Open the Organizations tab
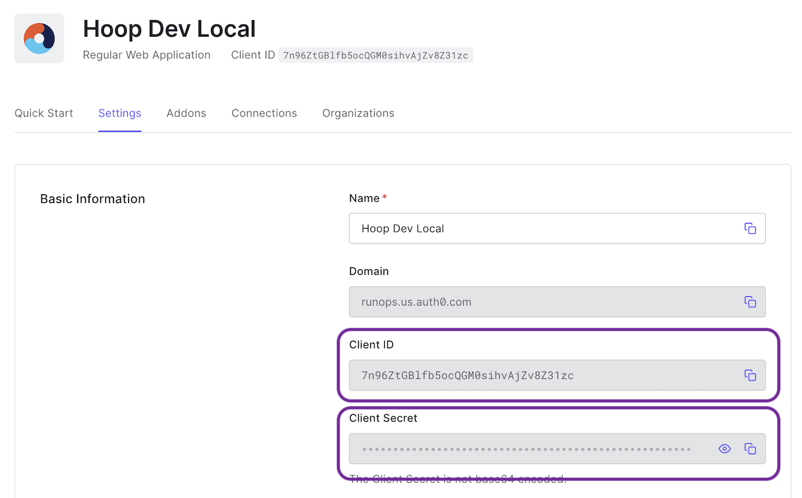Viewport: 802px width, 498px height. point(358,113)
